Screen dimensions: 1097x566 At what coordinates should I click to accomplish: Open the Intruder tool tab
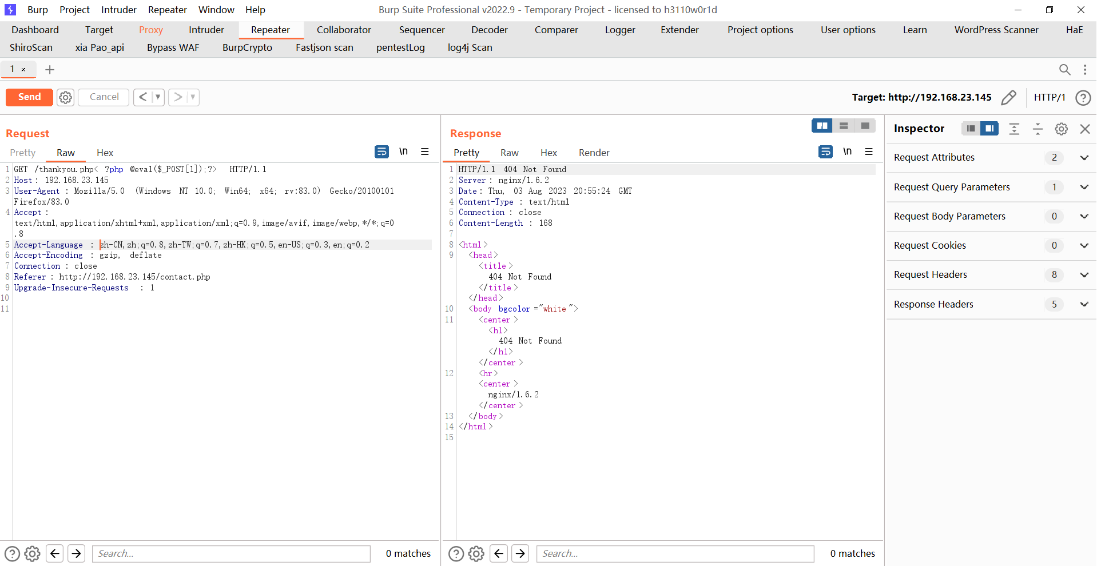tap(206, 30)
